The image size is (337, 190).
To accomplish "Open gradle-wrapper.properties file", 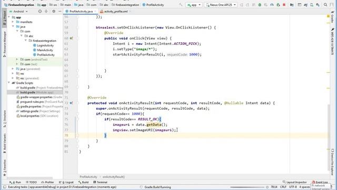I will 39,97.
